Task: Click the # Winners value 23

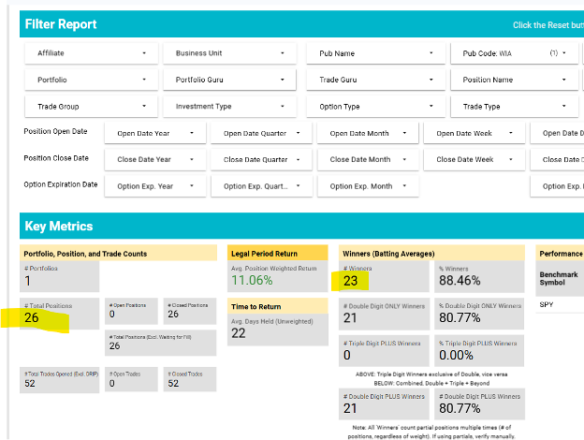Action: (353, 280)
